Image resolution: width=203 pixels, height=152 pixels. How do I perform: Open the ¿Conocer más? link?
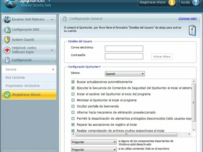click(188, 18)
